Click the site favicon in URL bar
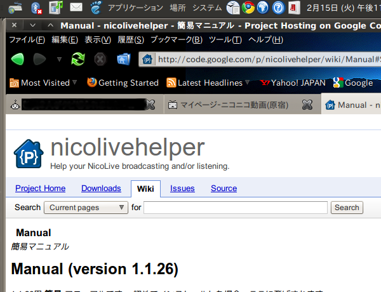 147,59
